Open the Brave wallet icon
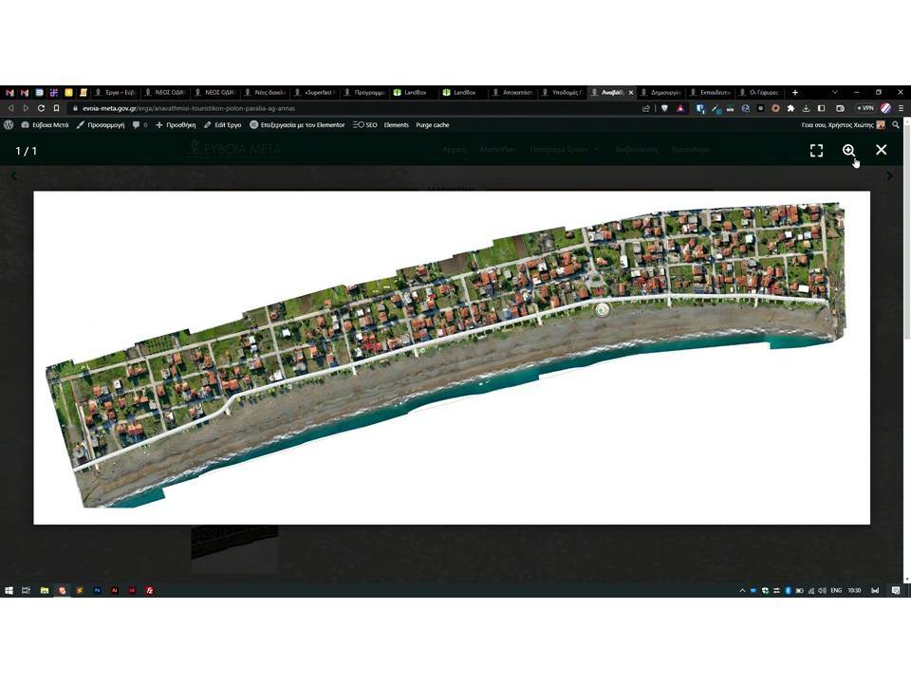This screenshot has width=911, height=683. click(840, 108)
